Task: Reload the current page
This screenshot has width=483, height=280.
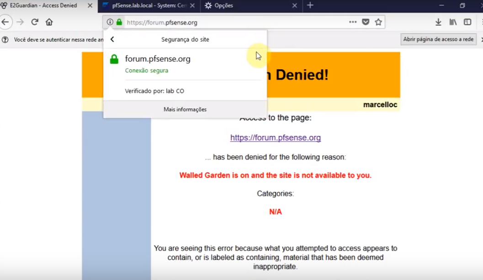Action: tap(35, 22)
